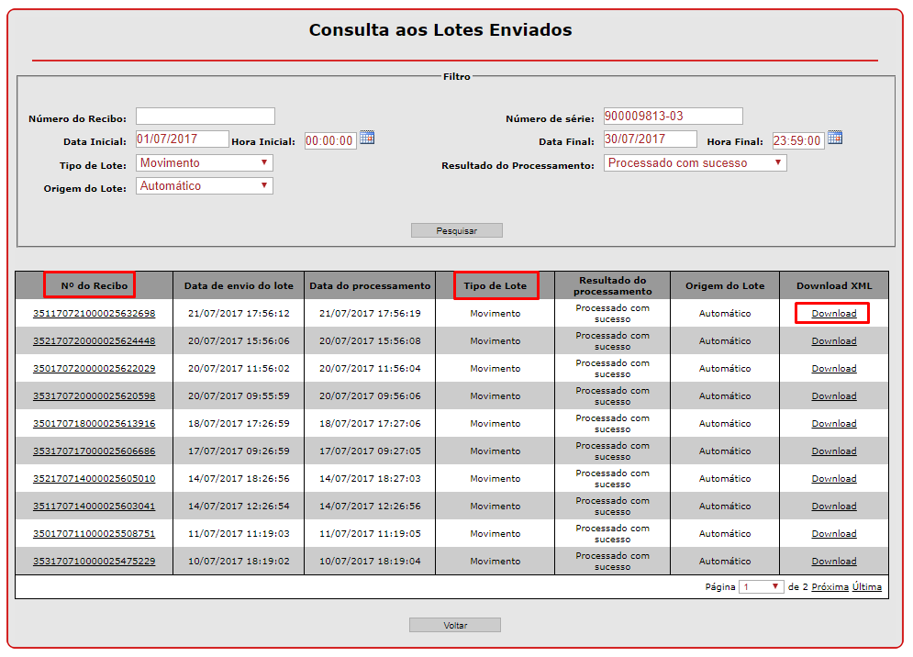Download XML for lot sent 18/07/2017 17:26:59

coord(834,423)
